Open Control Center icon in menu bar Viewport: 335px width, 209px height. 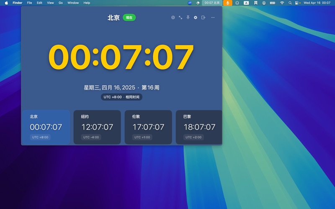(297, 3)
